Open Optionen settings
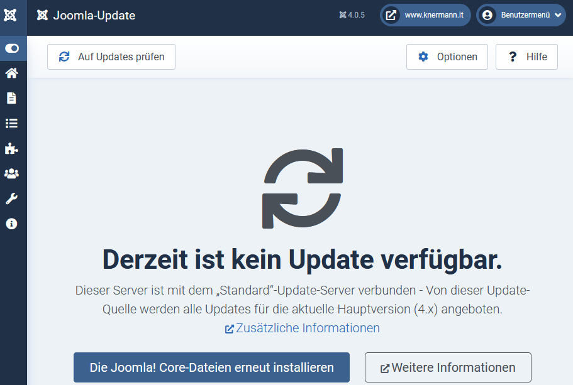 447,57
